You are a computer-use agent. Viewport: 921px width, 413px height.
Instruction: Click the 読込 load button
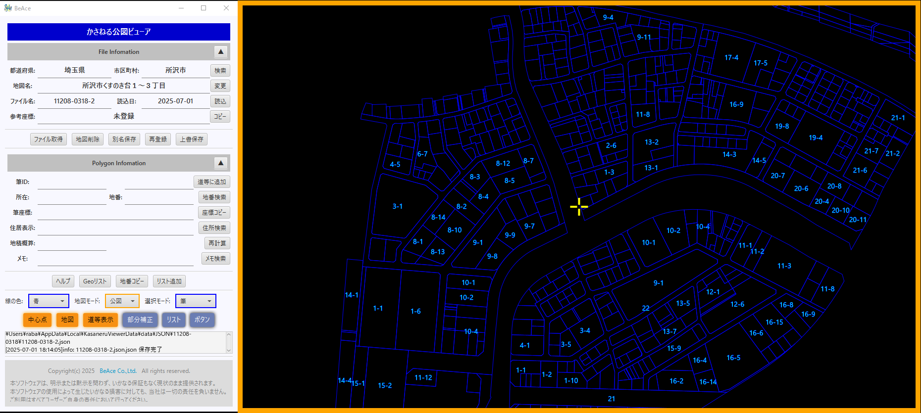[x=220, y=101]
